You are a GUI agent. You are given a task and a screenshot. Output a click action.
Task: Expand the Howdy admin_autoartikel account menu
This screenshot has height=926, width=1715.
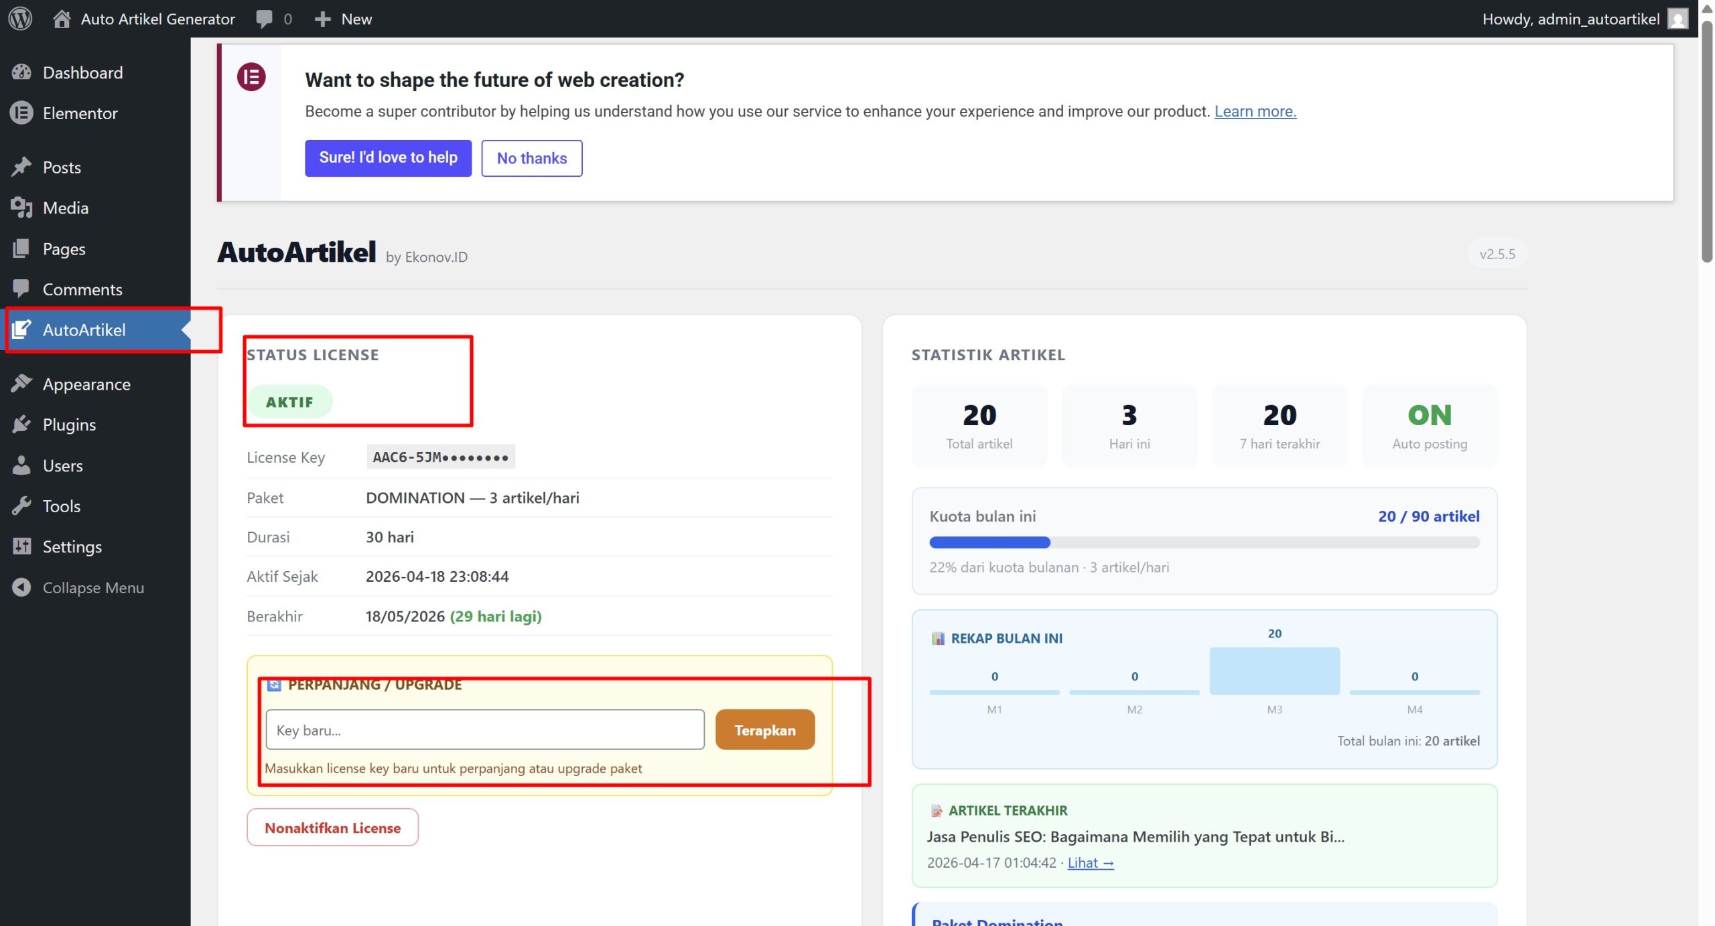pyautogui.click(x=1570, y=19)
